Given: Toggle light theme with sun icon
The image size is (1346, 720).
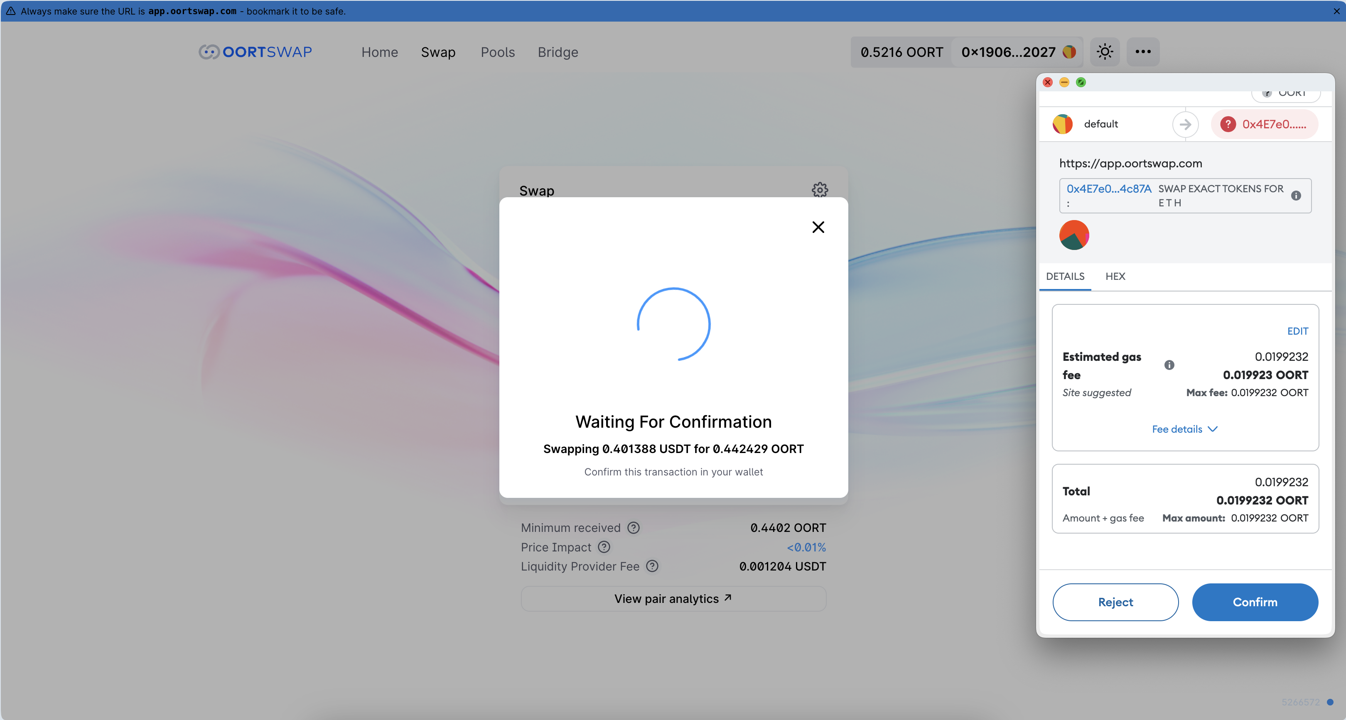Looking at the screenshot, I should 1105,51.
